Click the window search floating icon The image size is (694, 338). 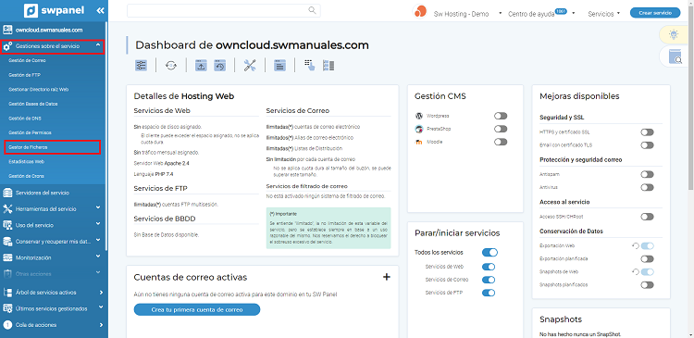[675, 56]
